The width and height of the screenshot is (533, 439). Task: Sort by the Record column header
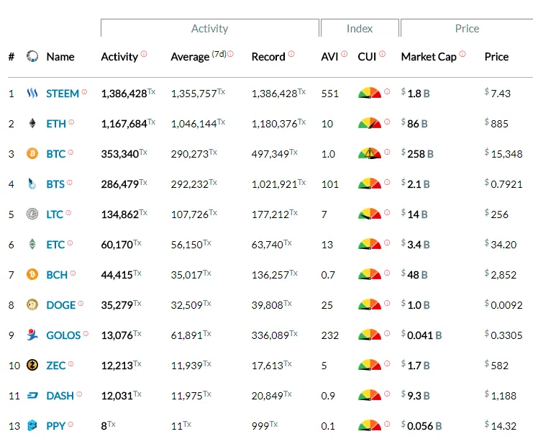click(x=268, y=56)
